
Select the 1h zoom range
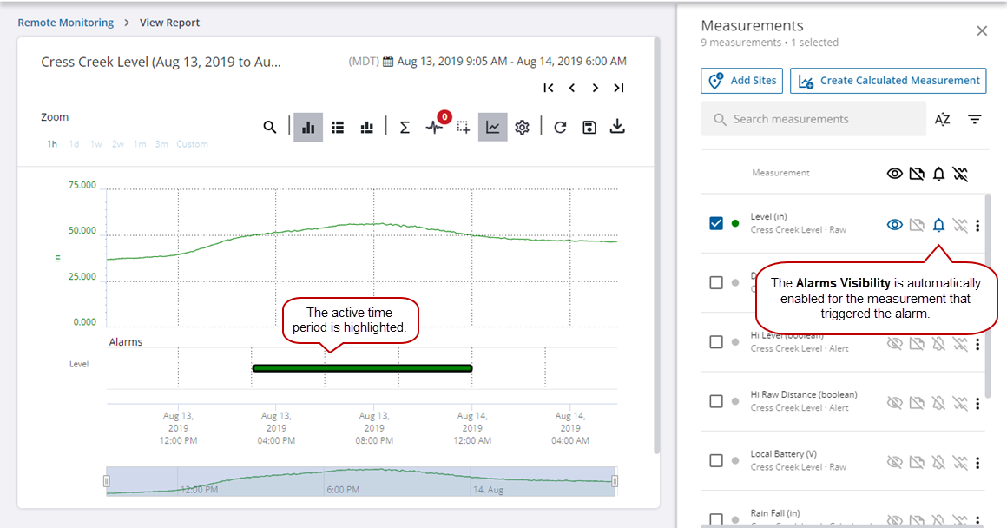[52, 144]
